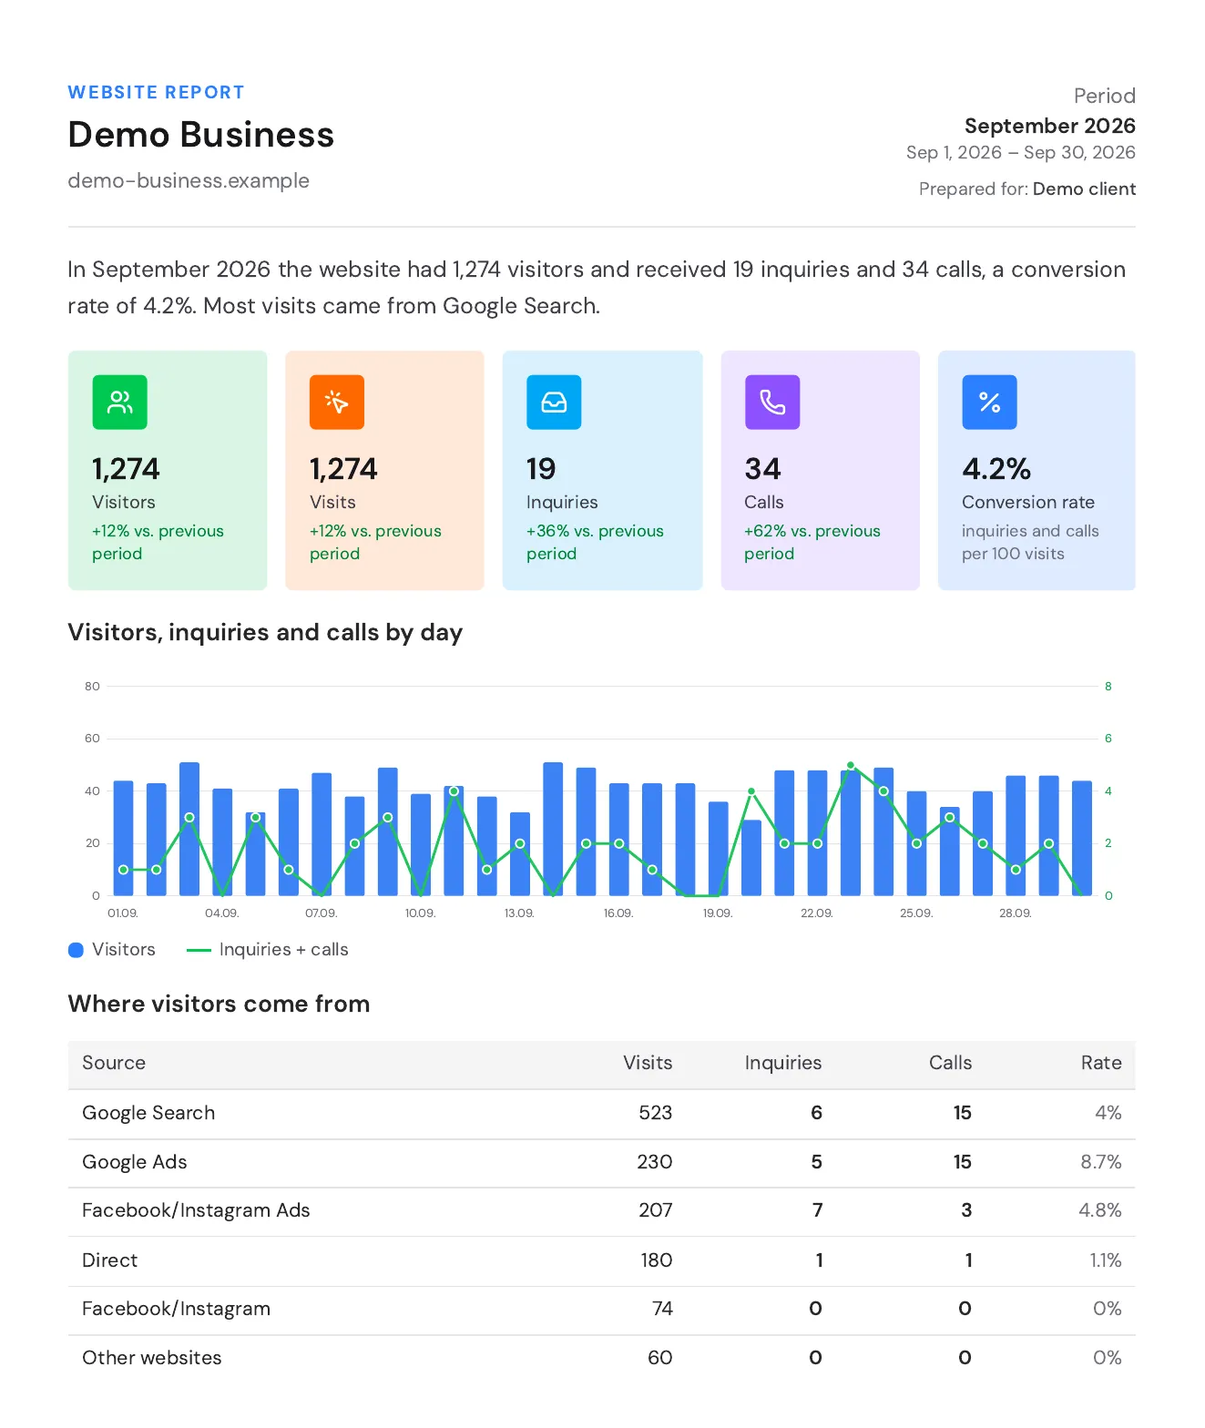Click the 4.2% conversion rate figure in the card
Screen dimensions: 1205x1428
click(996, 469)
